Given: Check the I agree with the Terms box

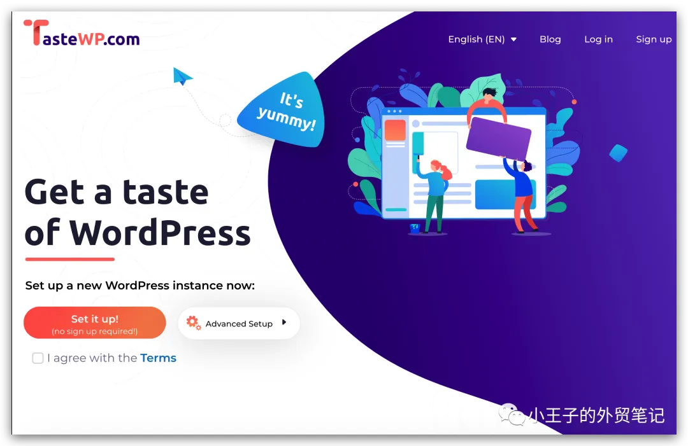Looking at the screenshot, I should [x=38, y=358].
